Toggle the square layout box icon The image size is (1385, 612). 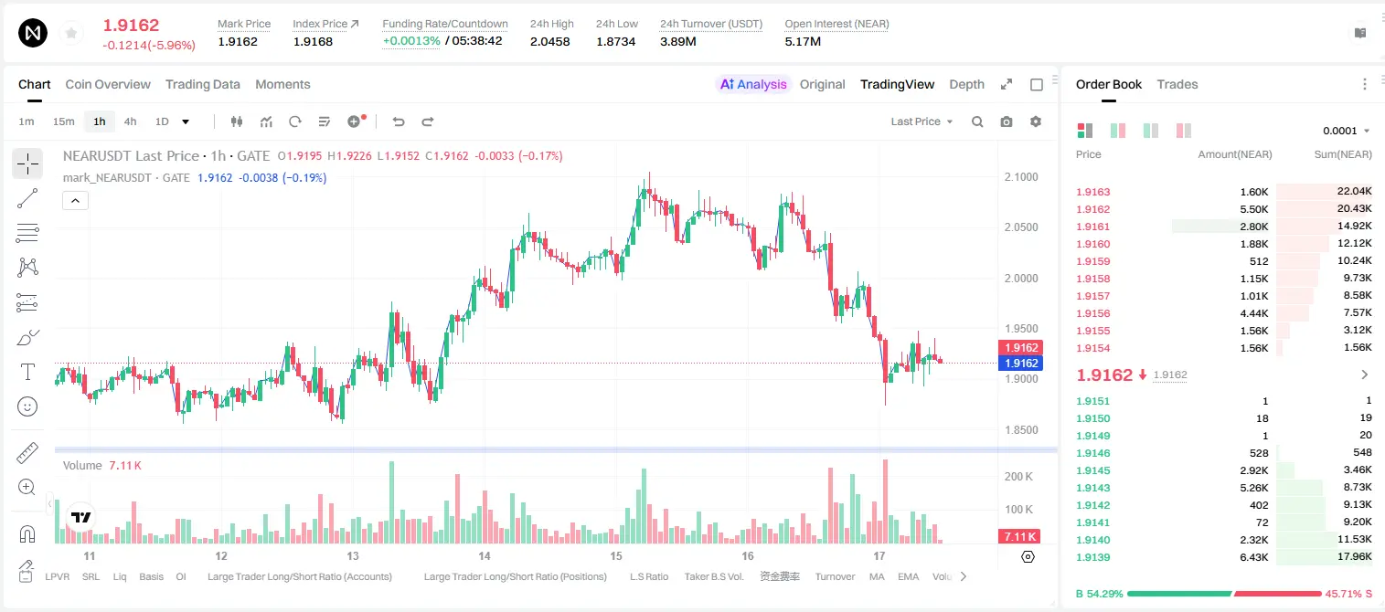pyautogui.click(x=1037, y=85)
